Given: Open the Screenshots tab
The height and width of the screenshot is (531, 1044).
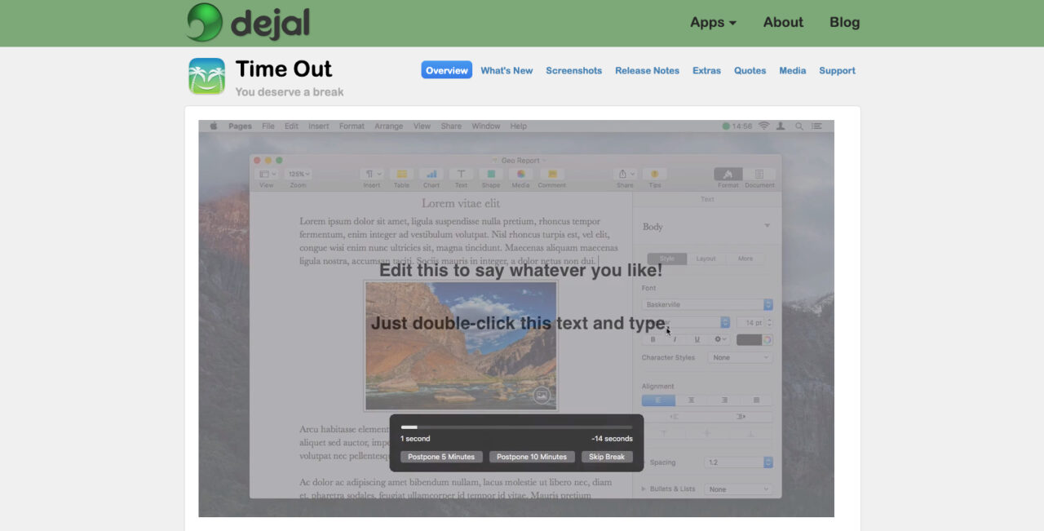Looking at the screenshot, I should pos(573,70).
